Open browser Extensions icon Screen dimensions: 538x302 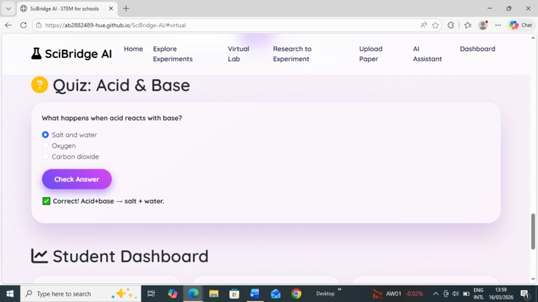[x=451, y=25]
